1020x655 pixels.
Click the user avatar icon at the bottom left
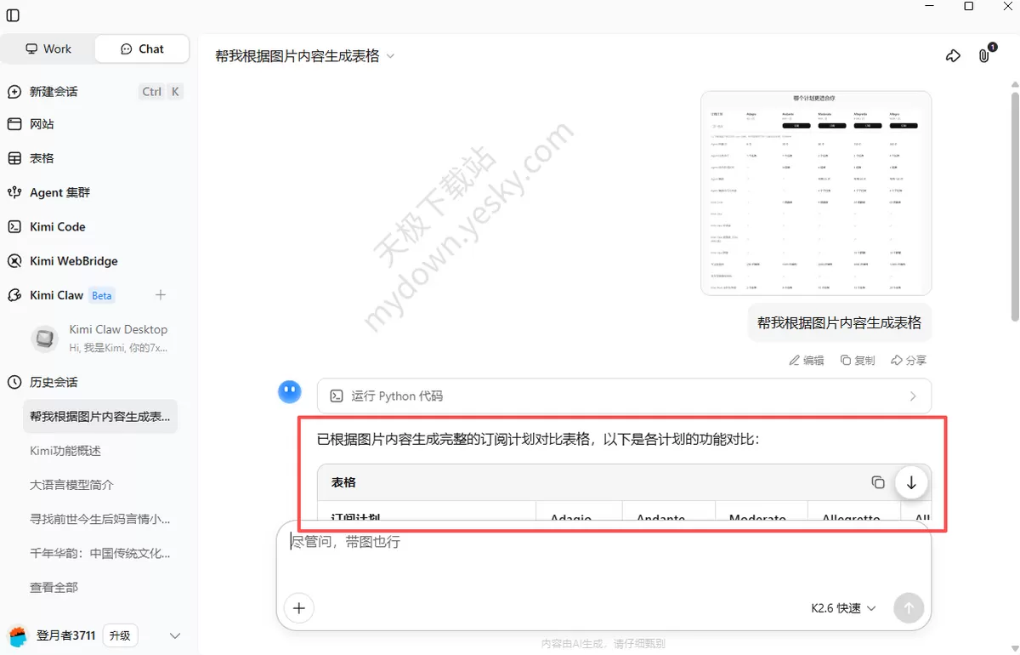[17, 635]
